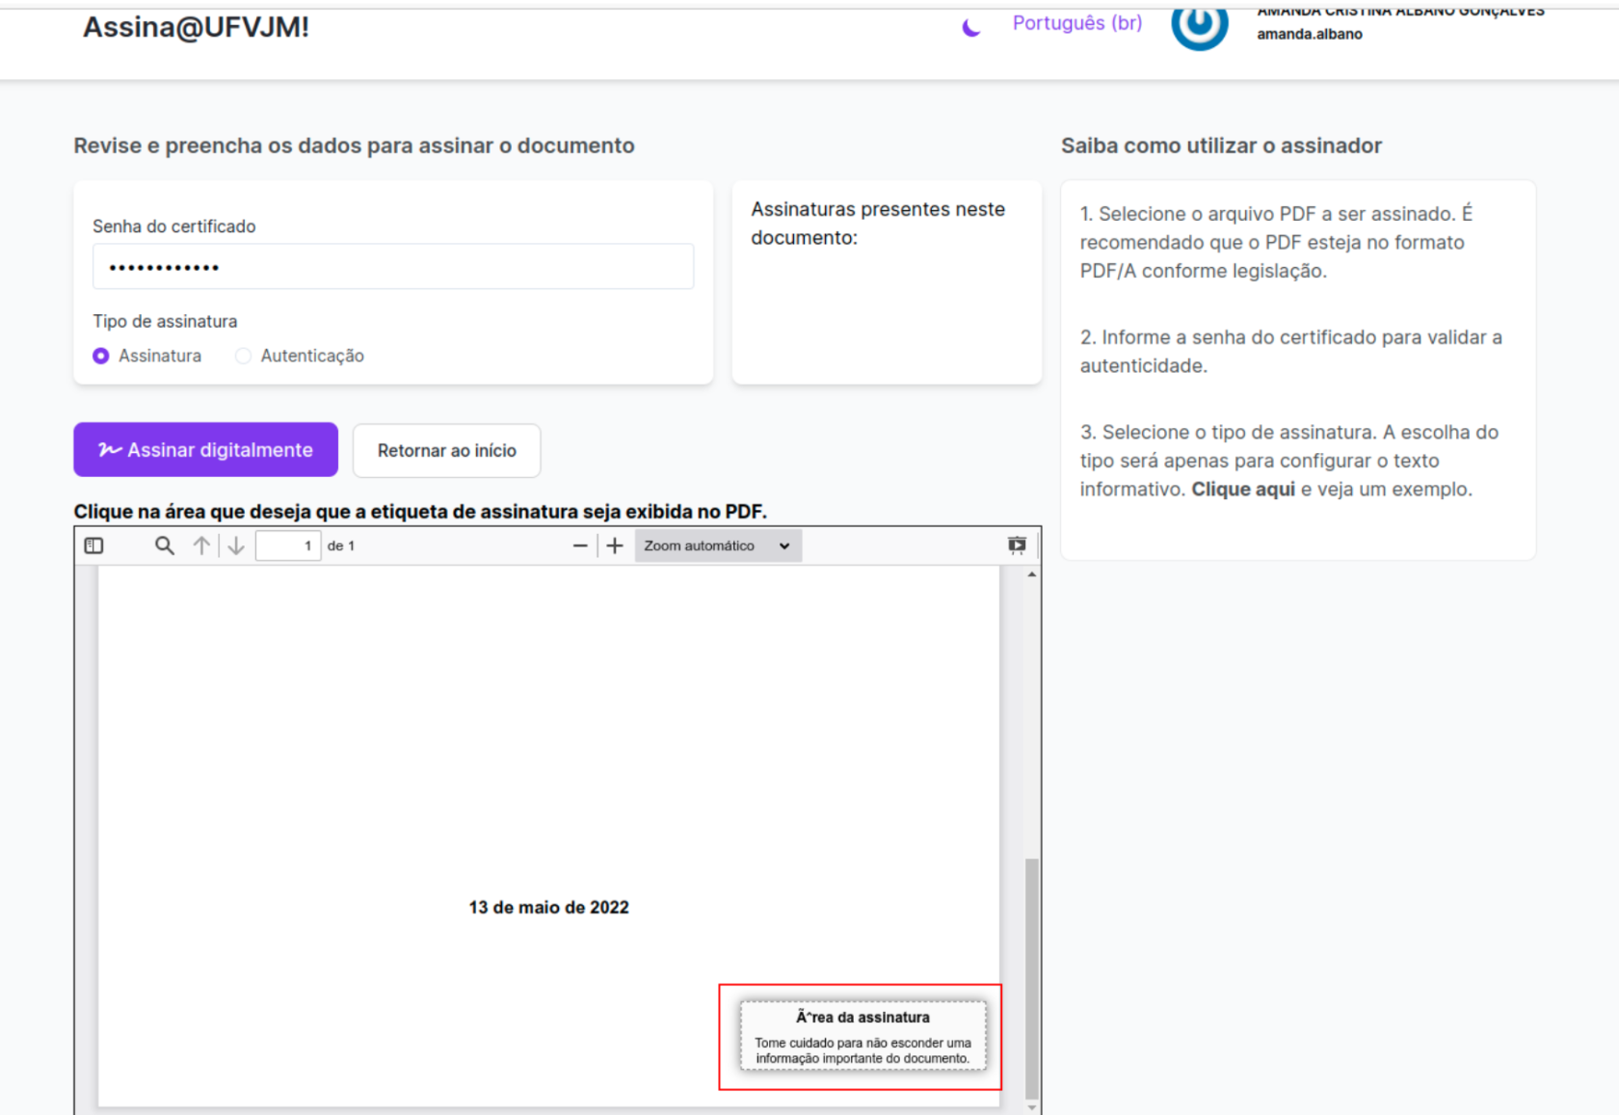Click the '13 de maio de 2022' date text
The height and width of the screenshot is (1115, 1619).
pyautogui.click(x=548, y=907)
